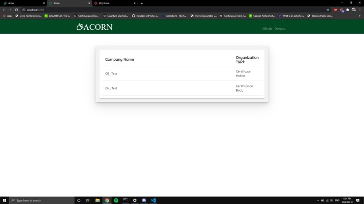The height and width of the screenshot is (204, 364).
Task: Open the Continuous video cl... bookmark
Action: tap(233, 16)
